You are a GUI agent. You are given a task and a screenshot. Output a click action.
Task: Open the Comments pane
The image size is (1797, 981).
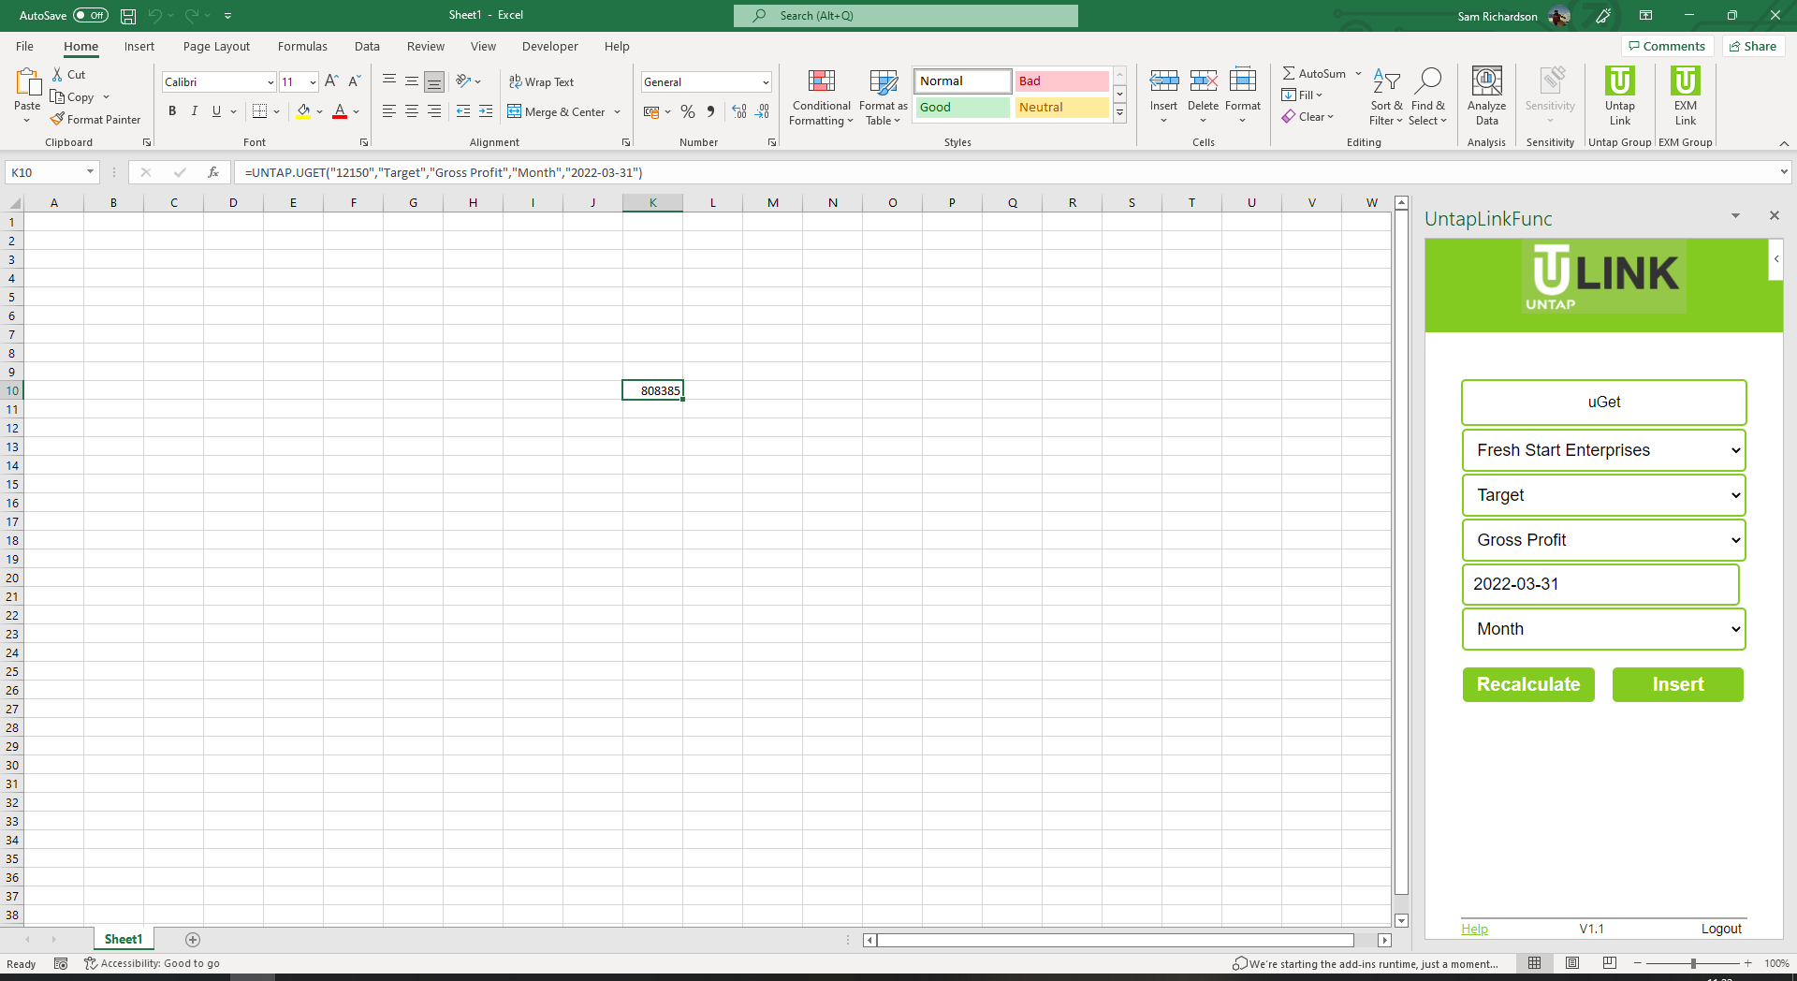[x=1667, y=46]
